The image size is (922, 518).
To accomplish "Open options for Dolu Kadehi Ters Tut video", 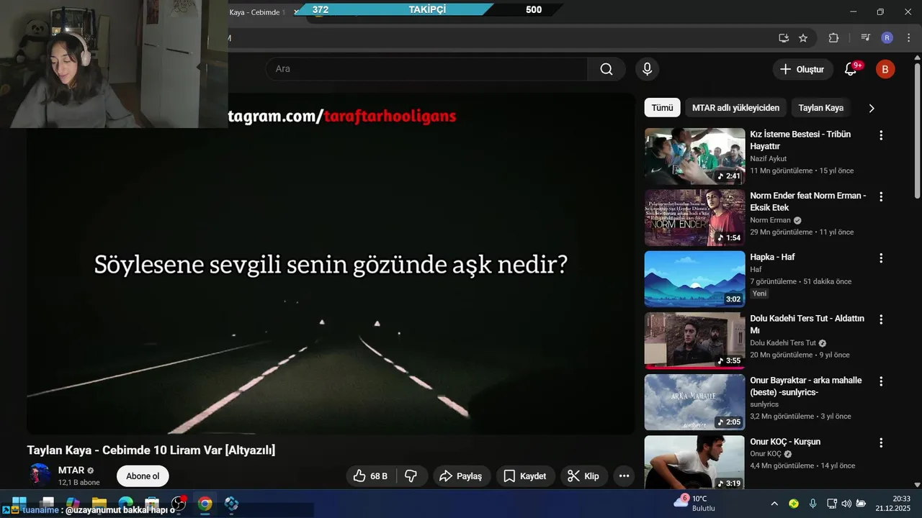I will click(x=880, y=319).
